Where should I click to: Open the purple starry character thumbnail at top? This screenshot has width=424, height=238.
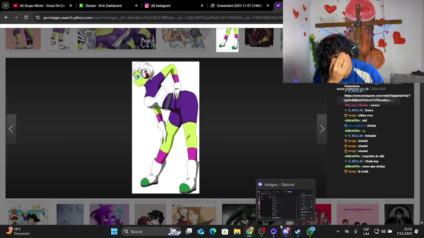click(117, 39)
